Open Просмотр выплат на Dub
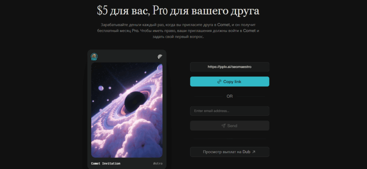 coord(229,152)
